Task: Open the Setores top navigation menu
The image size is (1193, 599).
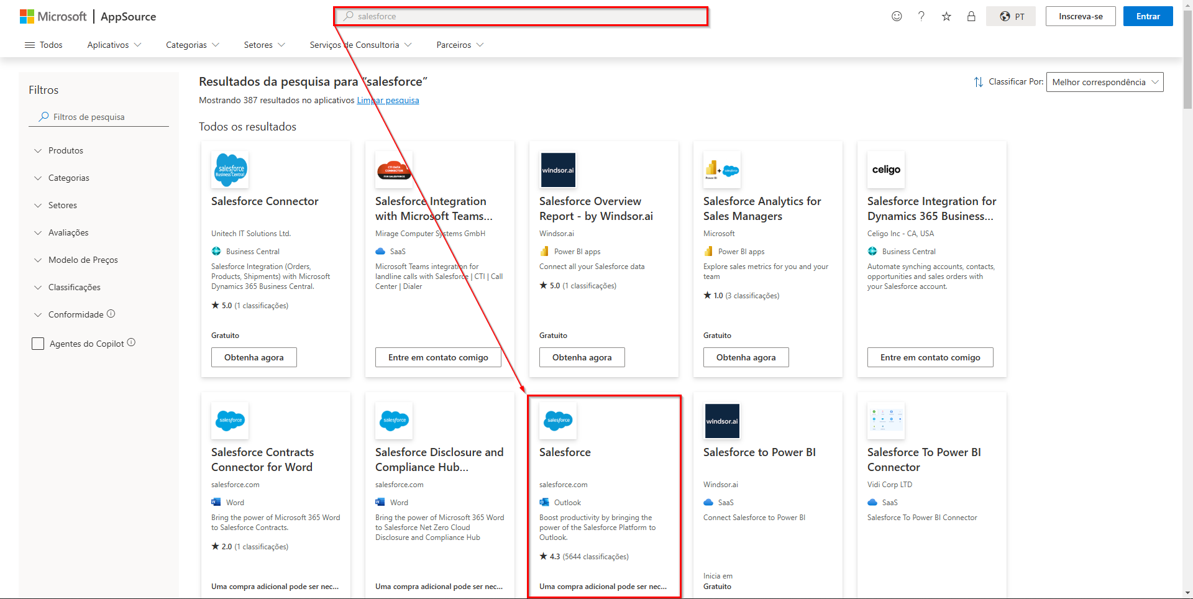Action: click(265, 45)
